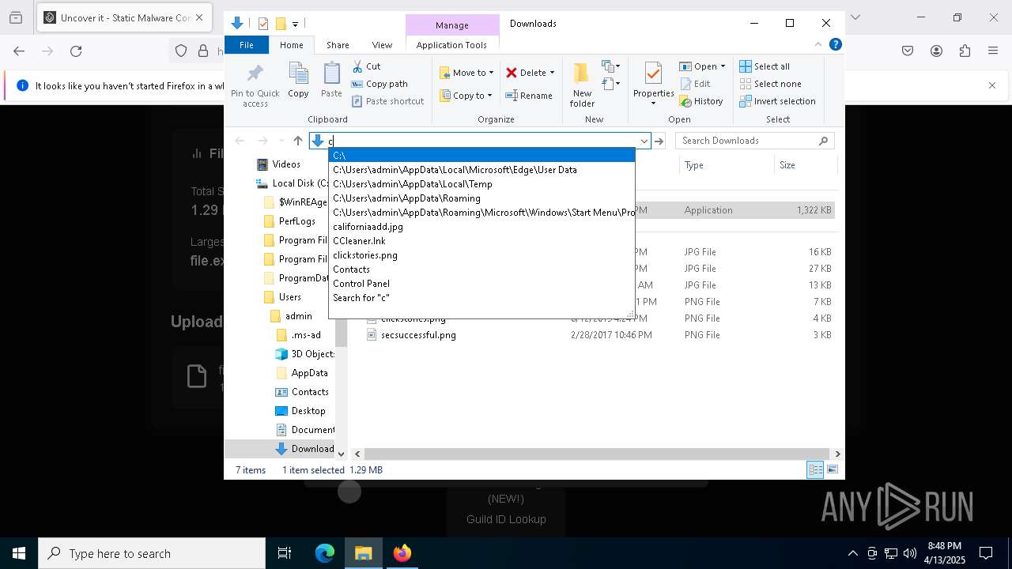Expand the Open button dropdown arrow
Screen dimensions: 1012x569
(723, 66)
